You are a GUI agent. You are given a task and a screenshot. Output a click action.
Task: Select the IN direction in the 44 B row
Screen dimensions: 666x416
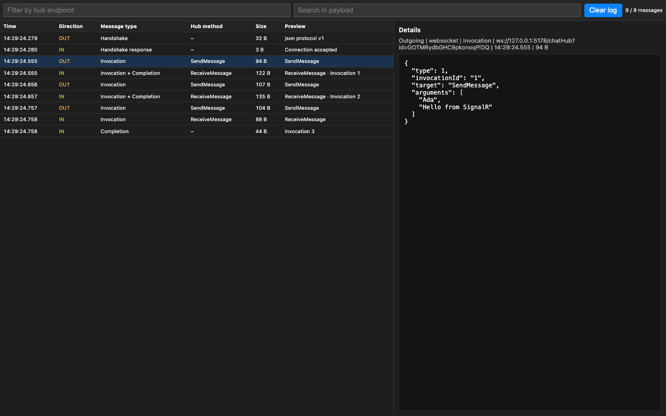tap(61, 132)
